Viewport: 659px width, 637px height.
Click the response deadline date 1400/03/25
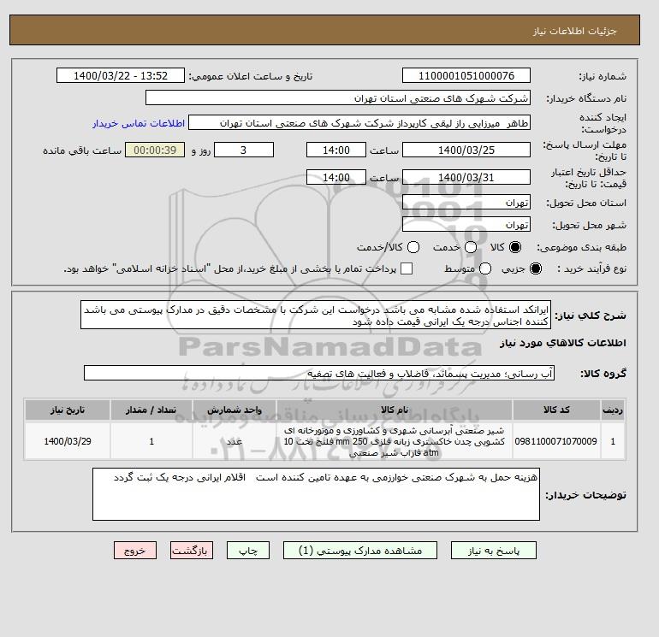466,150
